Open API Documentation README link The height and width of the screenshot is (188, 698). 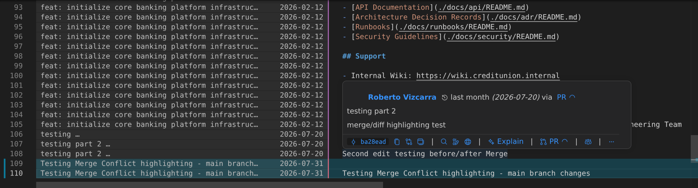tap(482, 7)
